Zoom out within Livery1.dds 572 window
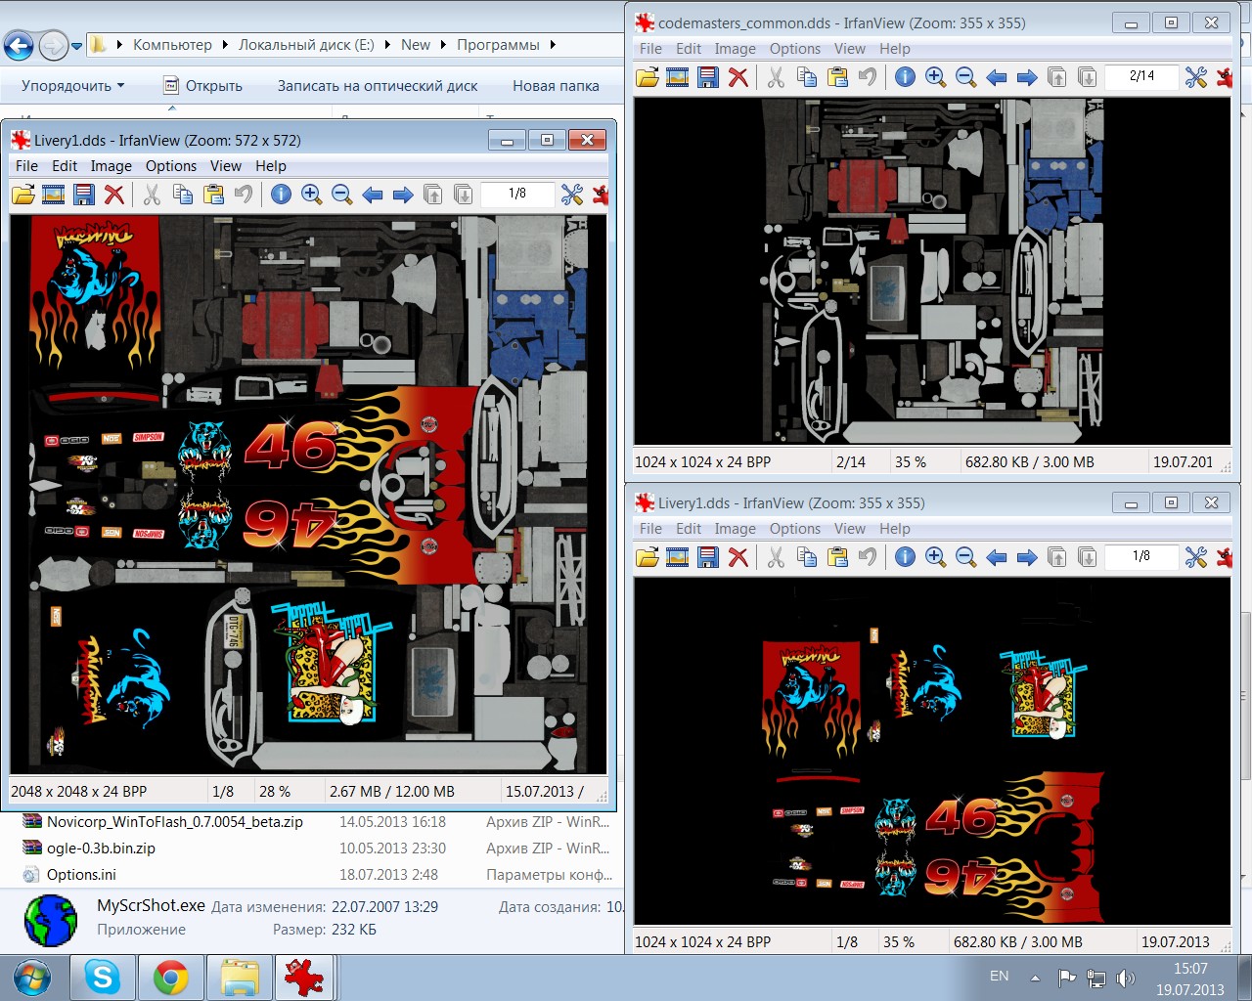 click(x=341, y=195)
